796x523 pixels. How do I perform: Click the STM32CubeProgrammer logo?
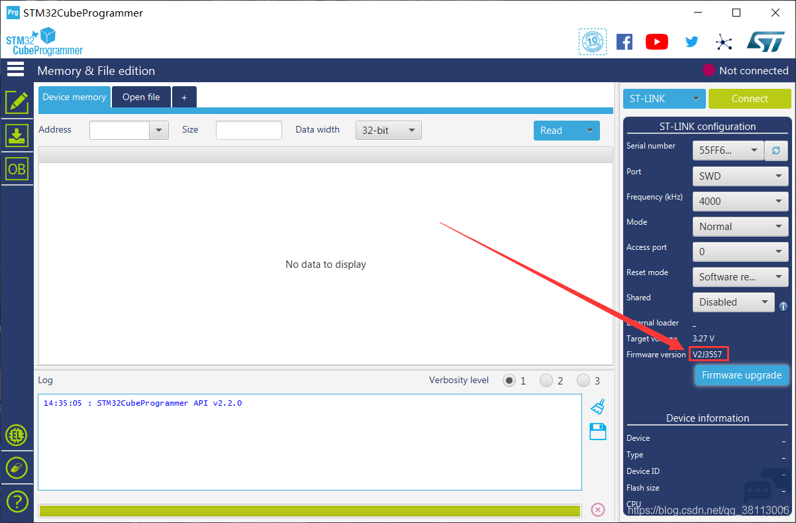point(44,42)
